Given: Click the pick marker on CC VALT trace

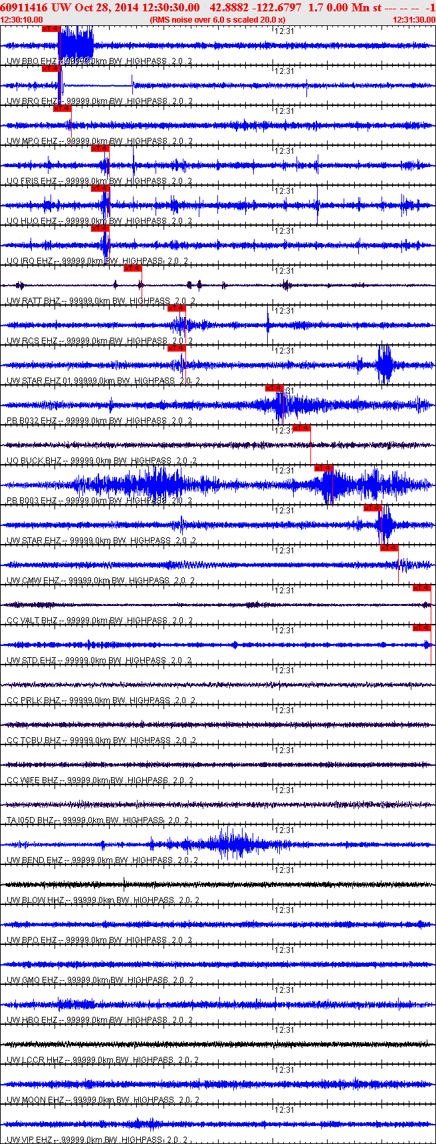Looking at the screenshot, I should point(422,588).
